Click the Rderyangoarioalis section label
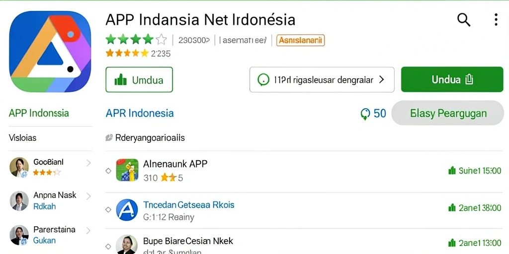This screenshot has width=509, height=254. point(150,138)
